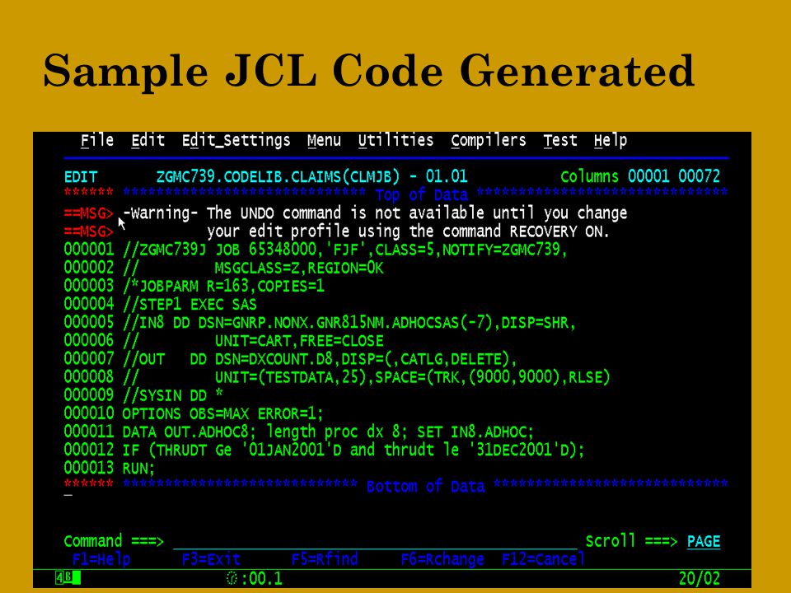Click the F3=Exit function key
Viewport: 791px width, 593px height.
point(211,559)
